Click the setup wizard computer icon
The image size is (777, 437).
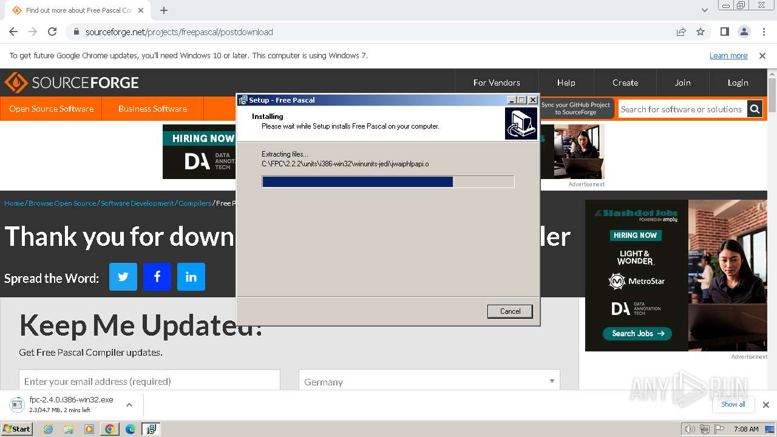pyautogui.click(x=521, y=123)
